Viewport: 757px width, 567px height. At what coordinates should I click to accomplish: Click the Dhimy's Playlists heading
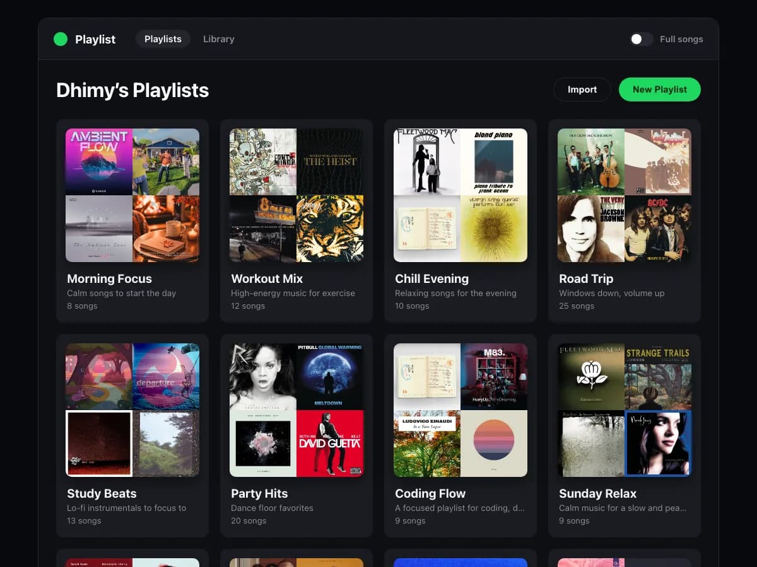click(x=132, y=90)
